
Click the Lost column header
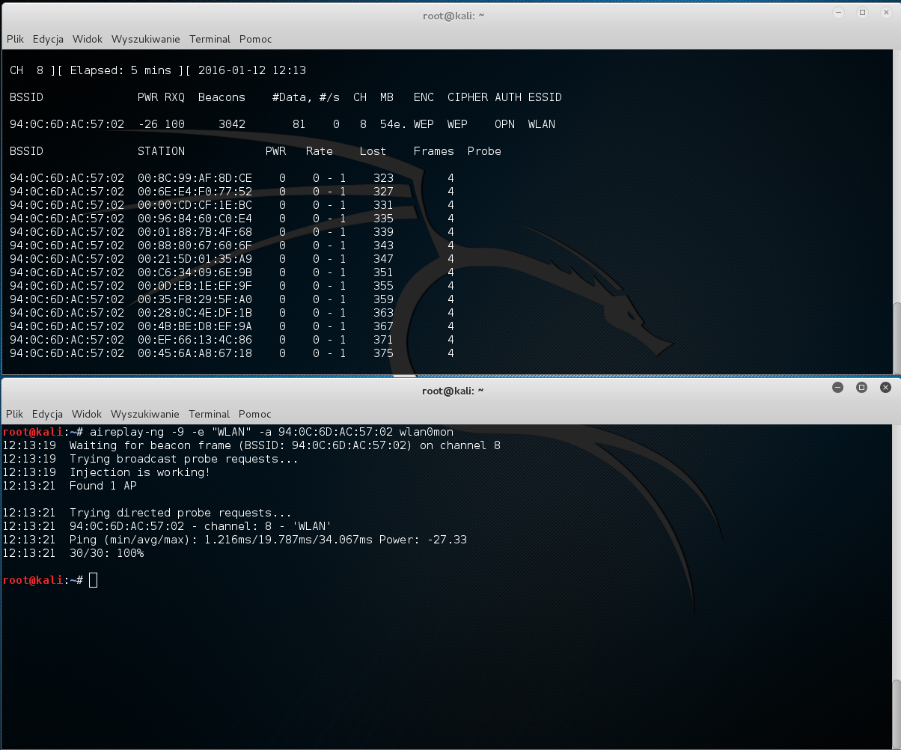373,151
